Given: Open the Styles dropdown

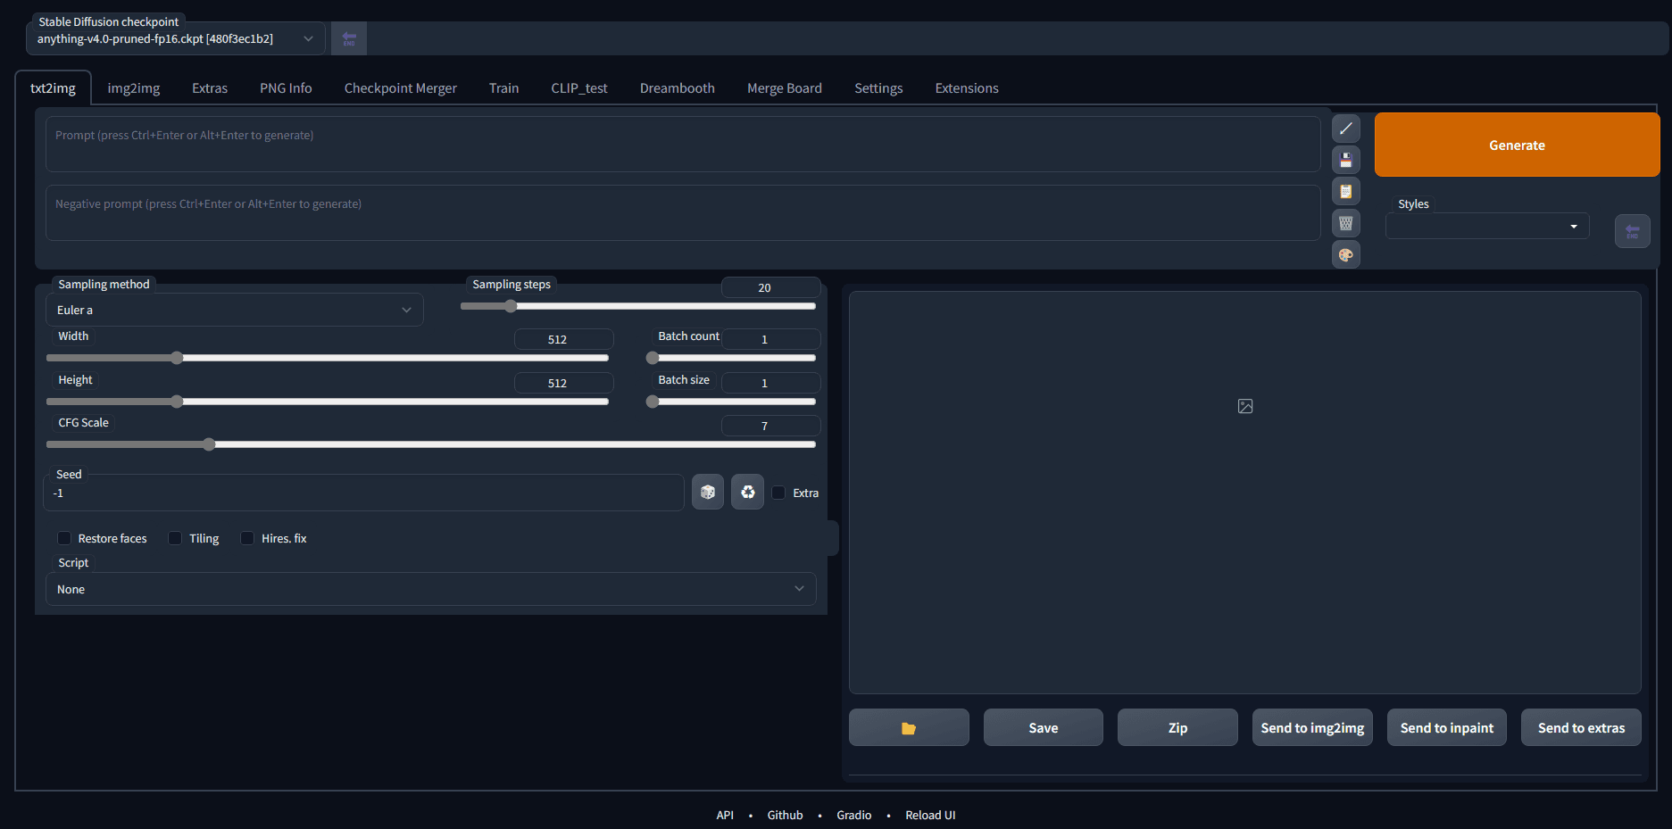Looking at the screenshot, I should point(1486,227).
